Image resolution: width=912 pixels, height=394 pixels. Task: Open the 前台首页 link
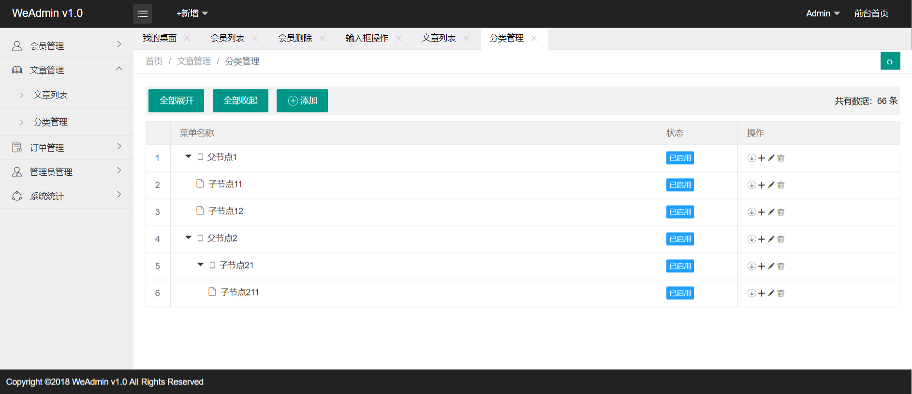coord(871,14)
